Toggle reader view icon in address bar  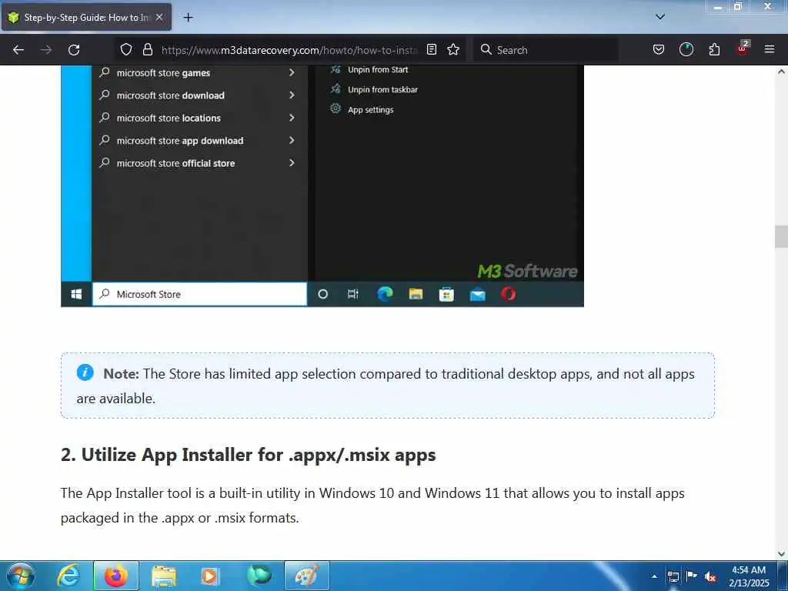pos(432,50)
